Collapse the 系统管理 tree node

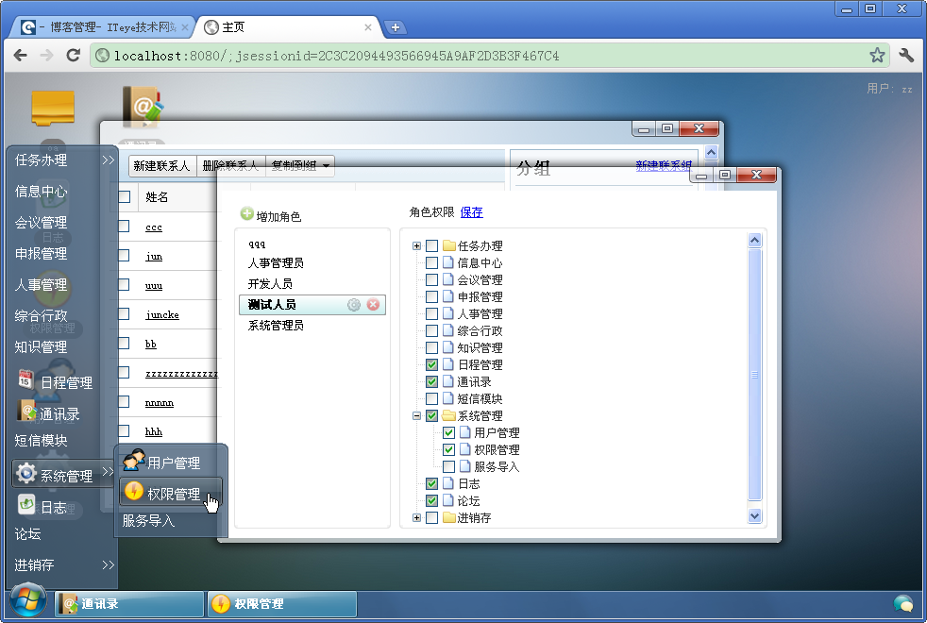click(x=415, y=415)
